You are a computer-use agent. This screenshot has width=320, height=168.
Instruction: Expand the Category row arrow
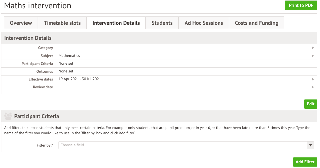click(x=313, y=48)
